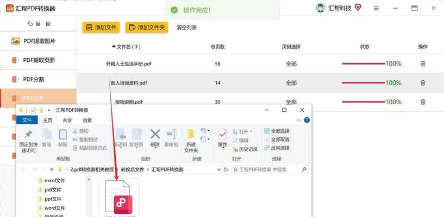Click the refresh icon beside address bar
This screenshot has height=217, width=444.
click(x=226, y=169)
